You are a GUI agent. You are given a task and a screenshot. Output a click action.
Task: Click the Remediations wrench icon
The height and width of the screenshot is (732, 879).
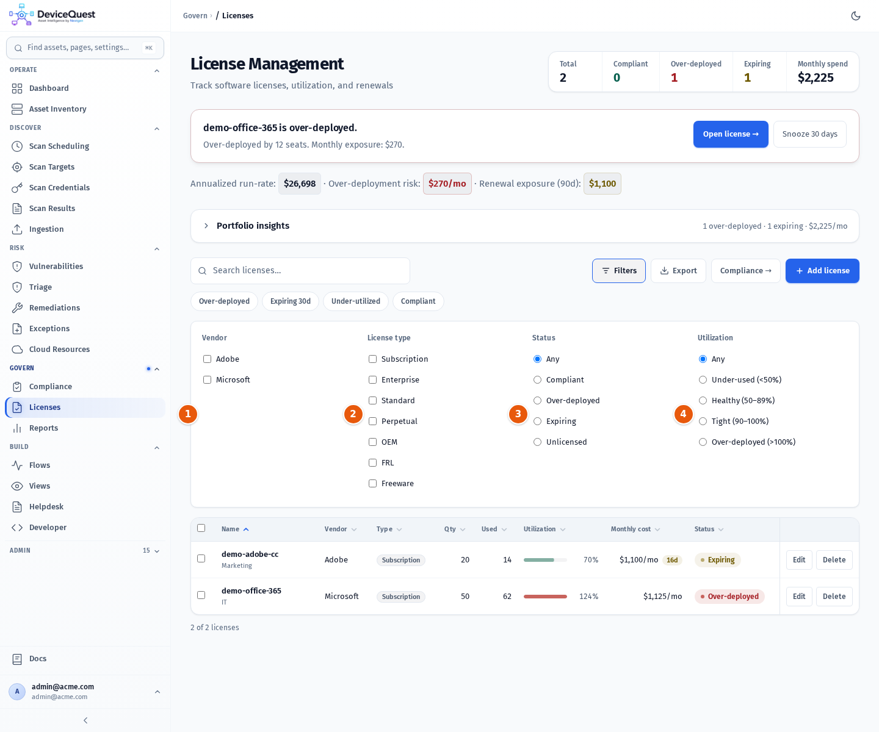17,308
